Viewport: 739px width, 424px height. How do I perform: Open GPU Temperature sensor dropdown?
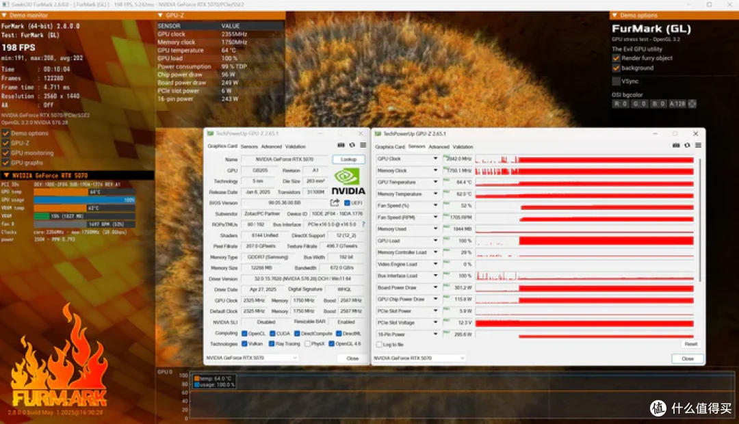pyautogui.click(x=435, y=182)
